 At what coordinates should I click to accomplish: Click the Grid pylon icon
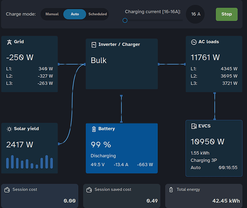pos(9,42)
